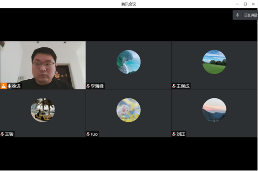The height and width of the screenshot is (171, 258).
Task: Select the sunset mountain avatar of 刘正
Action: tap(214, 110)
